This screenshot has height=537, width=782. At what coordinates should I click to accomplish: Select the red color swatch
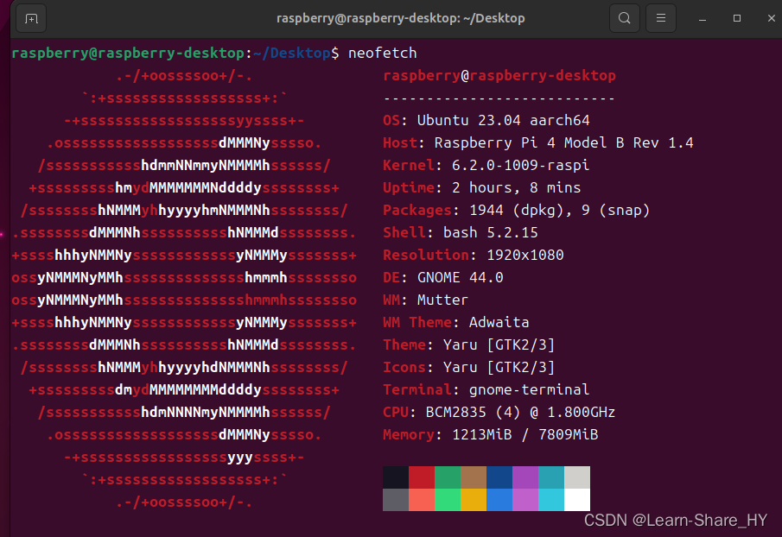pos(421,475)
